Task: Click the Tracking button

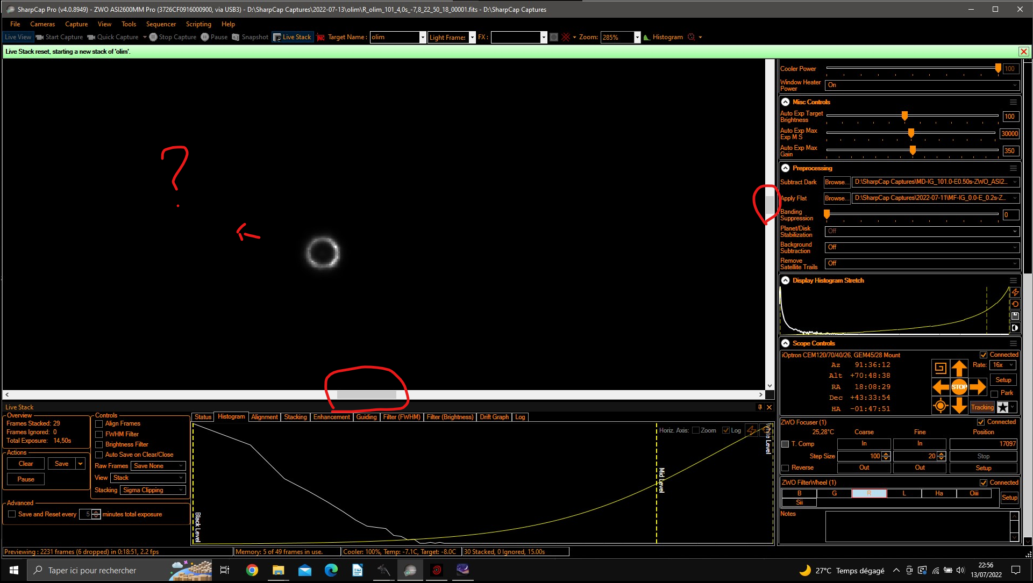Action: pyautogui.click(x=982, y=407)
